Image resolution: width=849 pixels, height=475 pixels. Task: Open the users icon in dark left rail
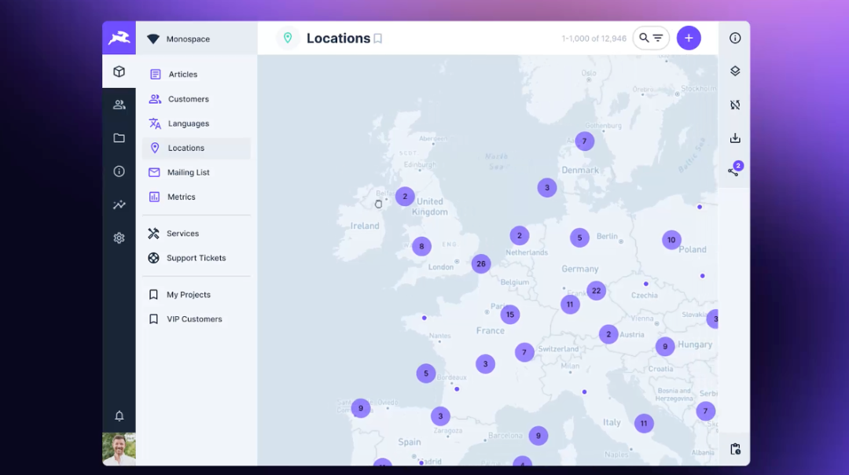[x=119, y=105]
